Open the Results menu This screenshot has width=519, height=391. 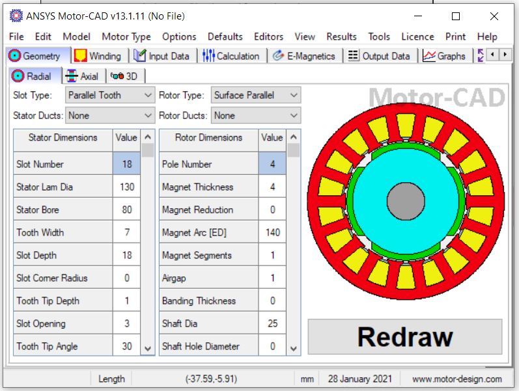pos(342,36)
